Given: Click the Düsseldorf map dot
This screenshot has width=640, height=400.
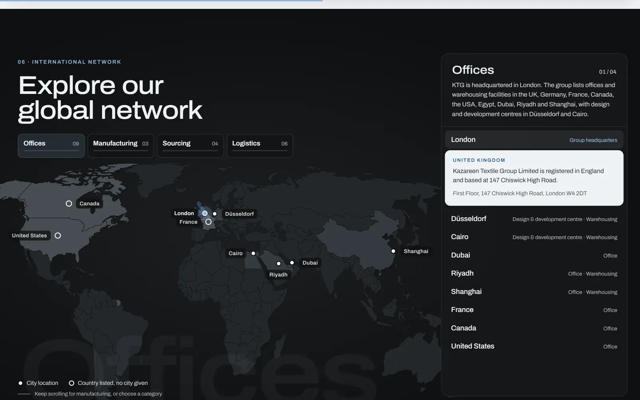Looking at the screenshot, I should coord(215,214).
